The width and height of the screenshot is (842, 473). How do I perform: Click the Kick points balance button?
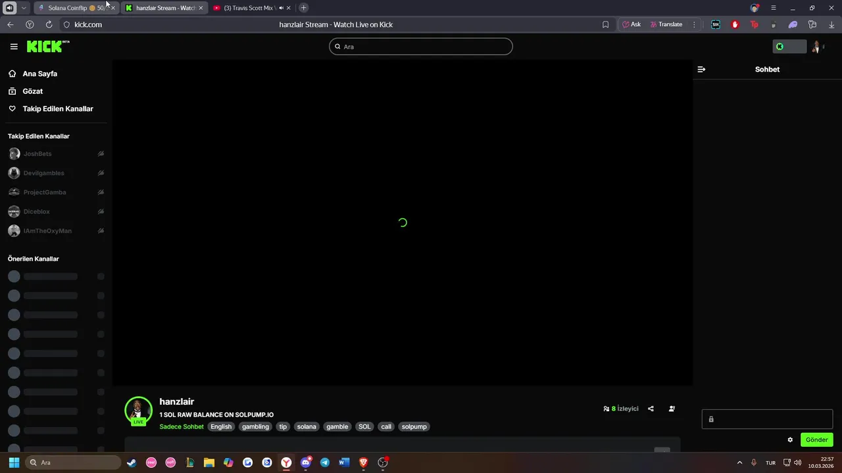[789, 47]
